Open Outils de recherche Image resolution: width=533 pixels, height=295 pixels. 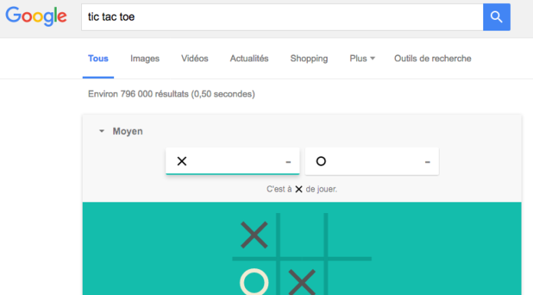(x=433, y=58)
